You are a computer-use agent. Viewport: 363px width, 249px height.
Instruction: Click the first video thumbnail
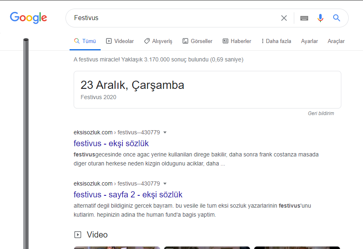point(117,248)
